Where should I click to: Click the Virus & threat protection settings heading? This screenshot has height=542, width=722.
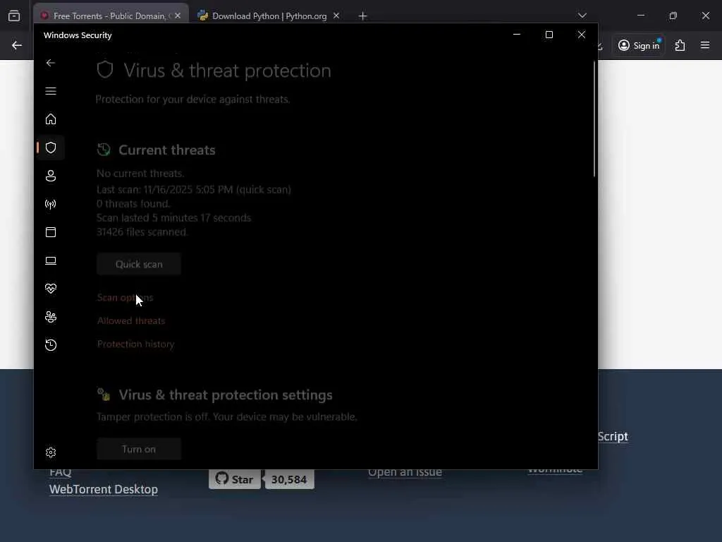tap(226, 395)
